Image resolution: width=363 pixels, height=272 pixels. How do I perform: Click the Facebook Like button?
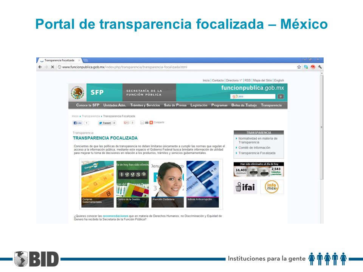point(78,123)
